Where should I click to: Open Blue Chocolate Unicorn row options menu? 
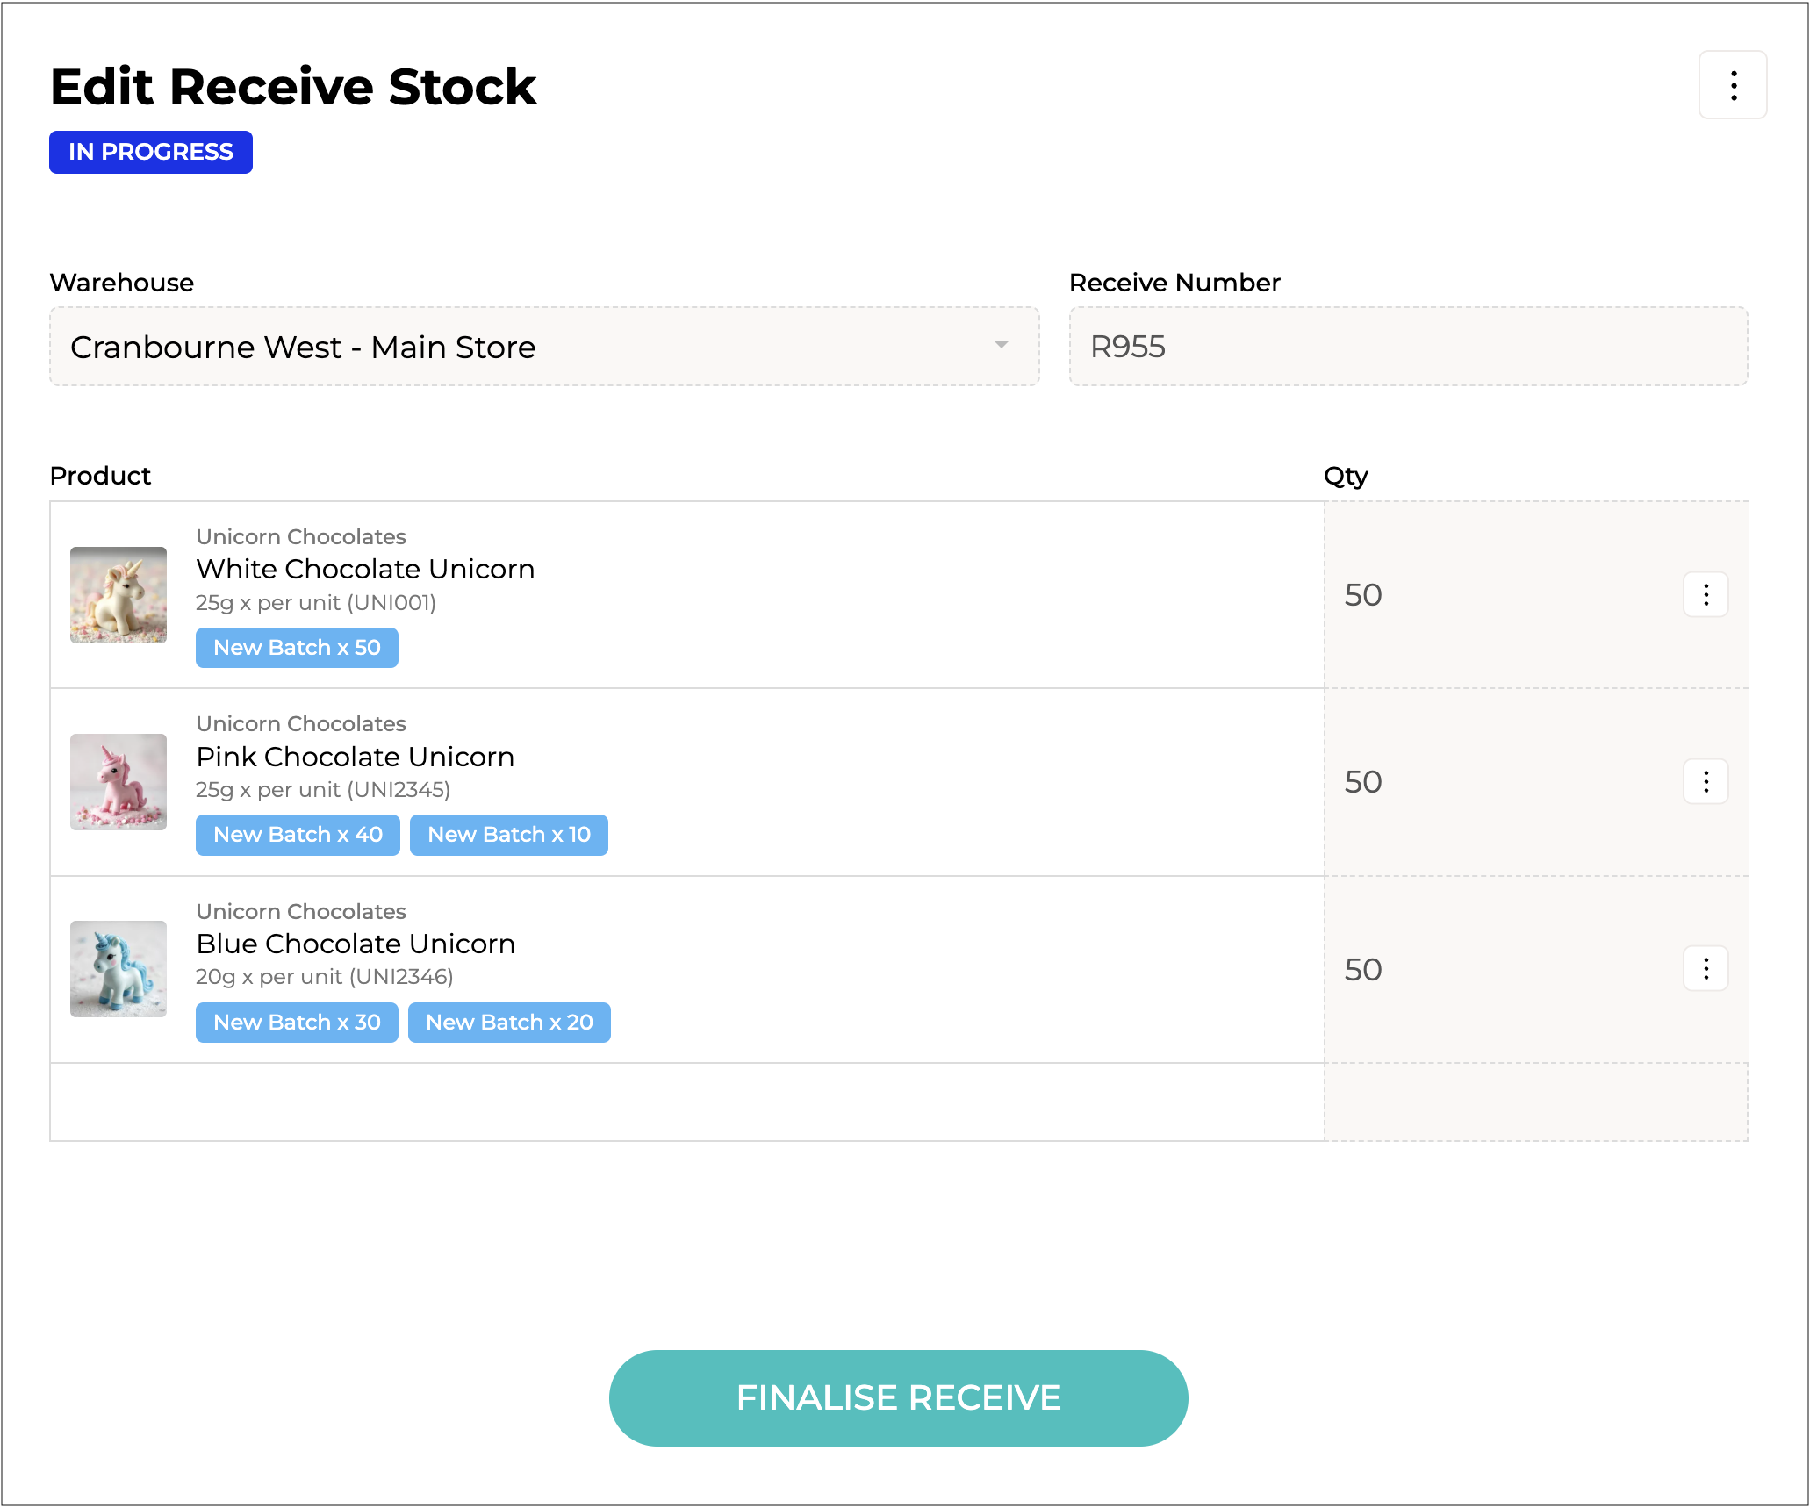(x=1705, y=969)
